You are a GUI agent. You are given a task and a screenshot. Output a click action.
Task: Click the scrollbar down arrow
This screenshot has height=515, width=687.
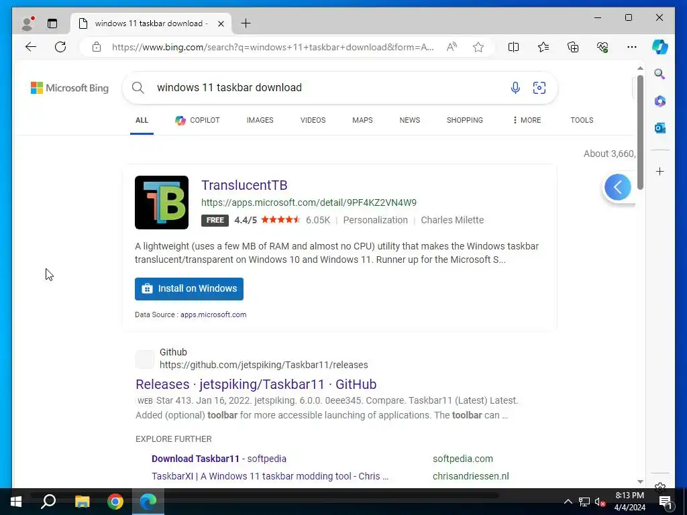point(640,481)
